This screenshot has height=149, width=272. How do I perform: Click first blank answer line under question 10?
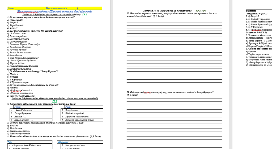pyautogui.click(x=174, y=19)
